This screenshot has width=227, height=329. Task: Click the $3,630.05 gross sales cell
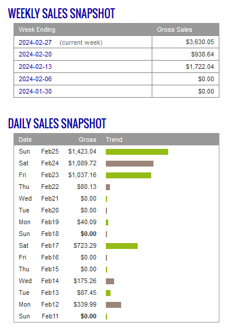200,42
